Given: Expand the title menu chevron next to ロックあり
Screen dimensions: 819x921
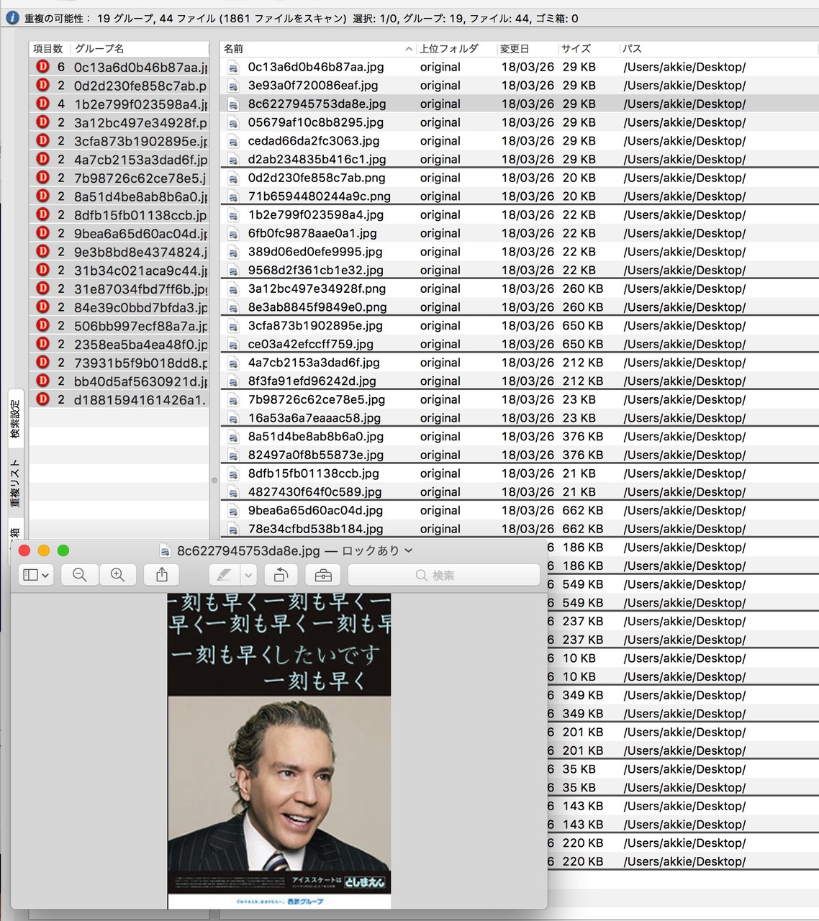Looking at the screenshot, I should pos(409,550).
